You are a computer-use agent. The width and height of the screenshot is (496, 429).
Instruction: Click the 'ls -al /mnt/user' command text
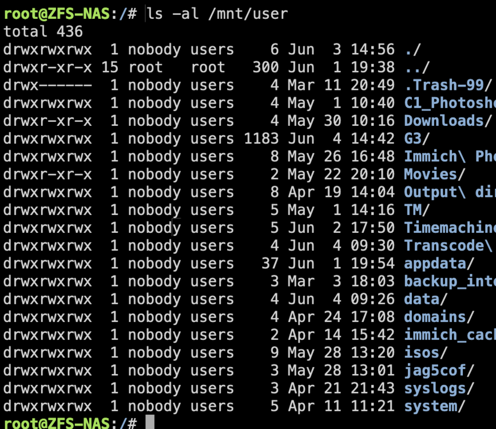(x=217, y=14)
